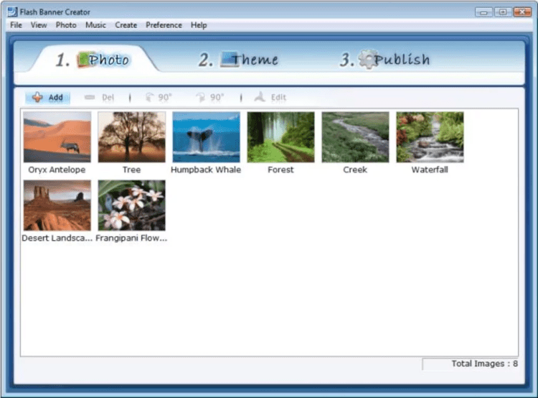Open the Music menu
The image size is (538, 398).
click(x=95, y=25)
